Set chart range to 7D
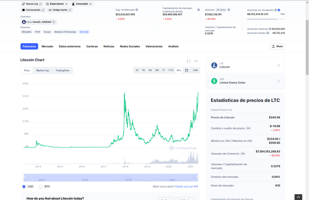Viewport: 309px width, 200px height. tap(143, 70)
